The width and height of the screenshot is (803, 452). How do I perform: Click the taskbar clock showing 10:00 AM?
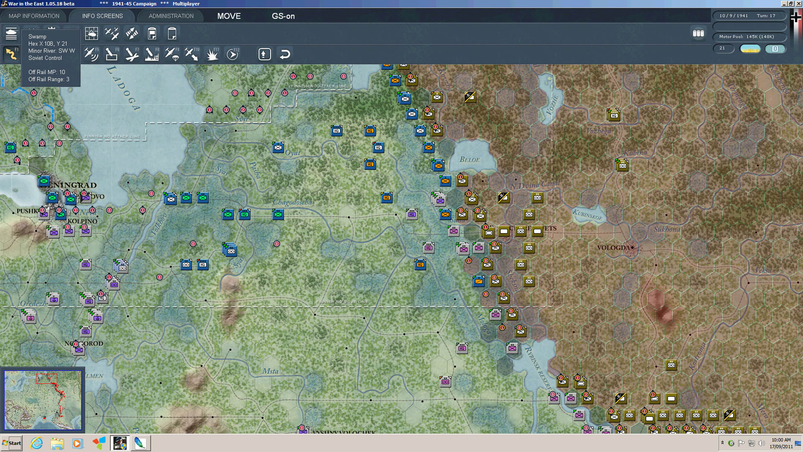click(x=781, y=443)
